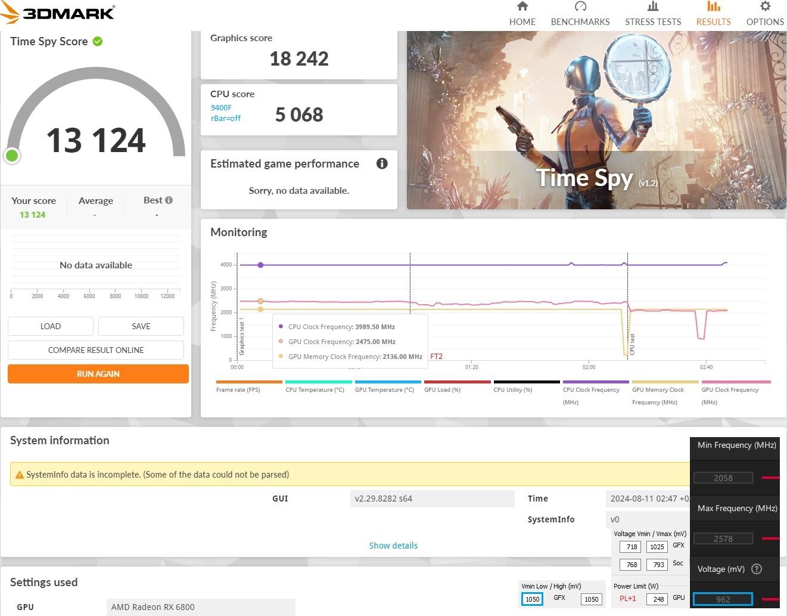Click the yellow GPU memory clock data point
787x616 pixels.
pyautogui.click(x=260, y=309)
